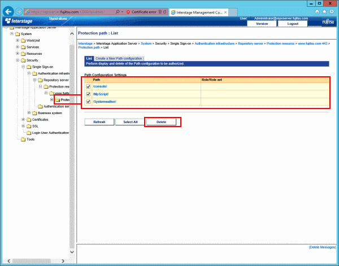This screenshot has height=266, width=339.
Task: Open the www.fujitsu.com:443 breadcrumb link
Action: [x=312, y=43]
